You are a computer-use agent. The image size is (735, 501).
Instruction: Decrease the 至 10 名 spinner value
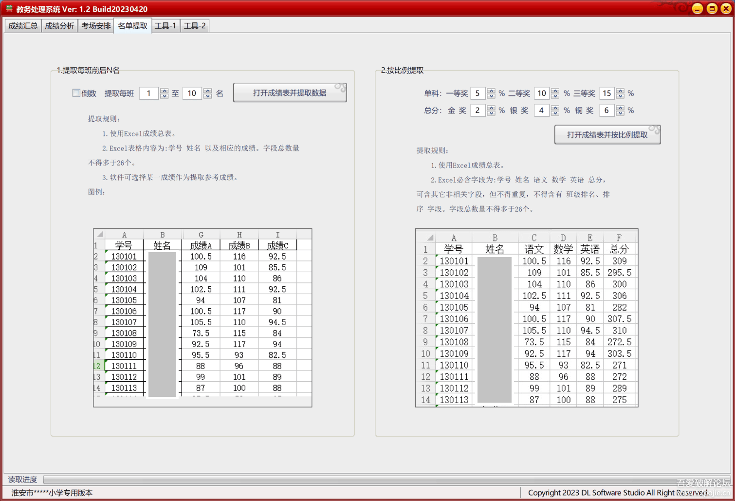207,96
